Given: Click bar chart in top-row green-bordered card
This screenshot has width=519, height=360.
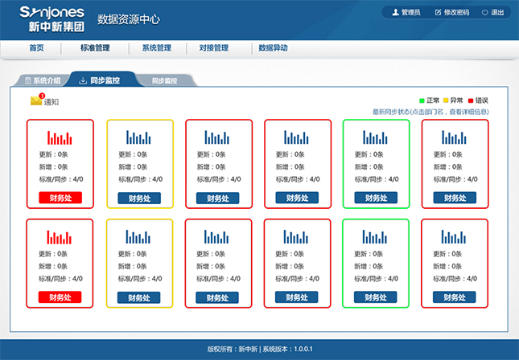Looking at the screenshot, I should pyautogui.click(x=376, y=137).
